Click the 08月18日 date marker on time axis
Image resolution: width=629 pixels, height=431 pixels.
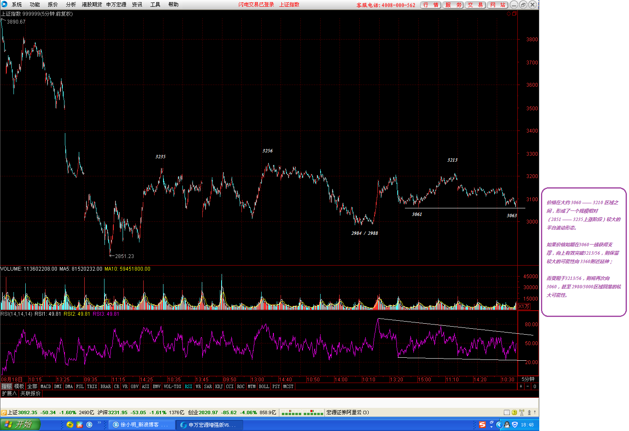coord(11,379)
